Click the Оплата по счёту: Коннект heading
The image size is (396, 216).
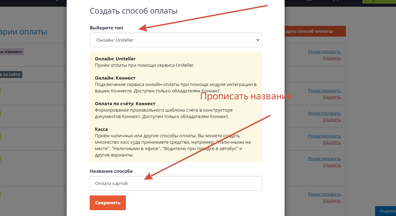pos(125,104)
